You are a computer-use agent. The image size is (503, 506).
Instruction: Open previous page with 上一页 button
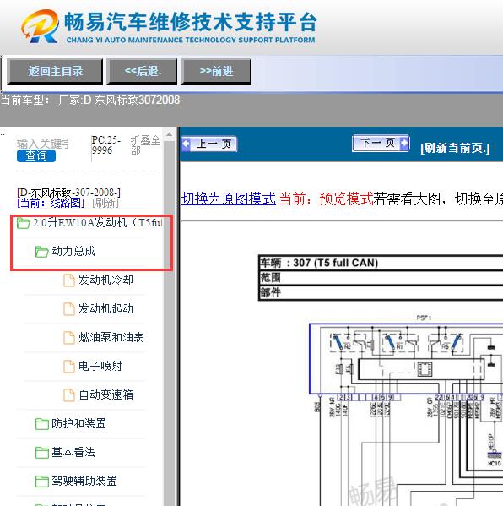209,144
